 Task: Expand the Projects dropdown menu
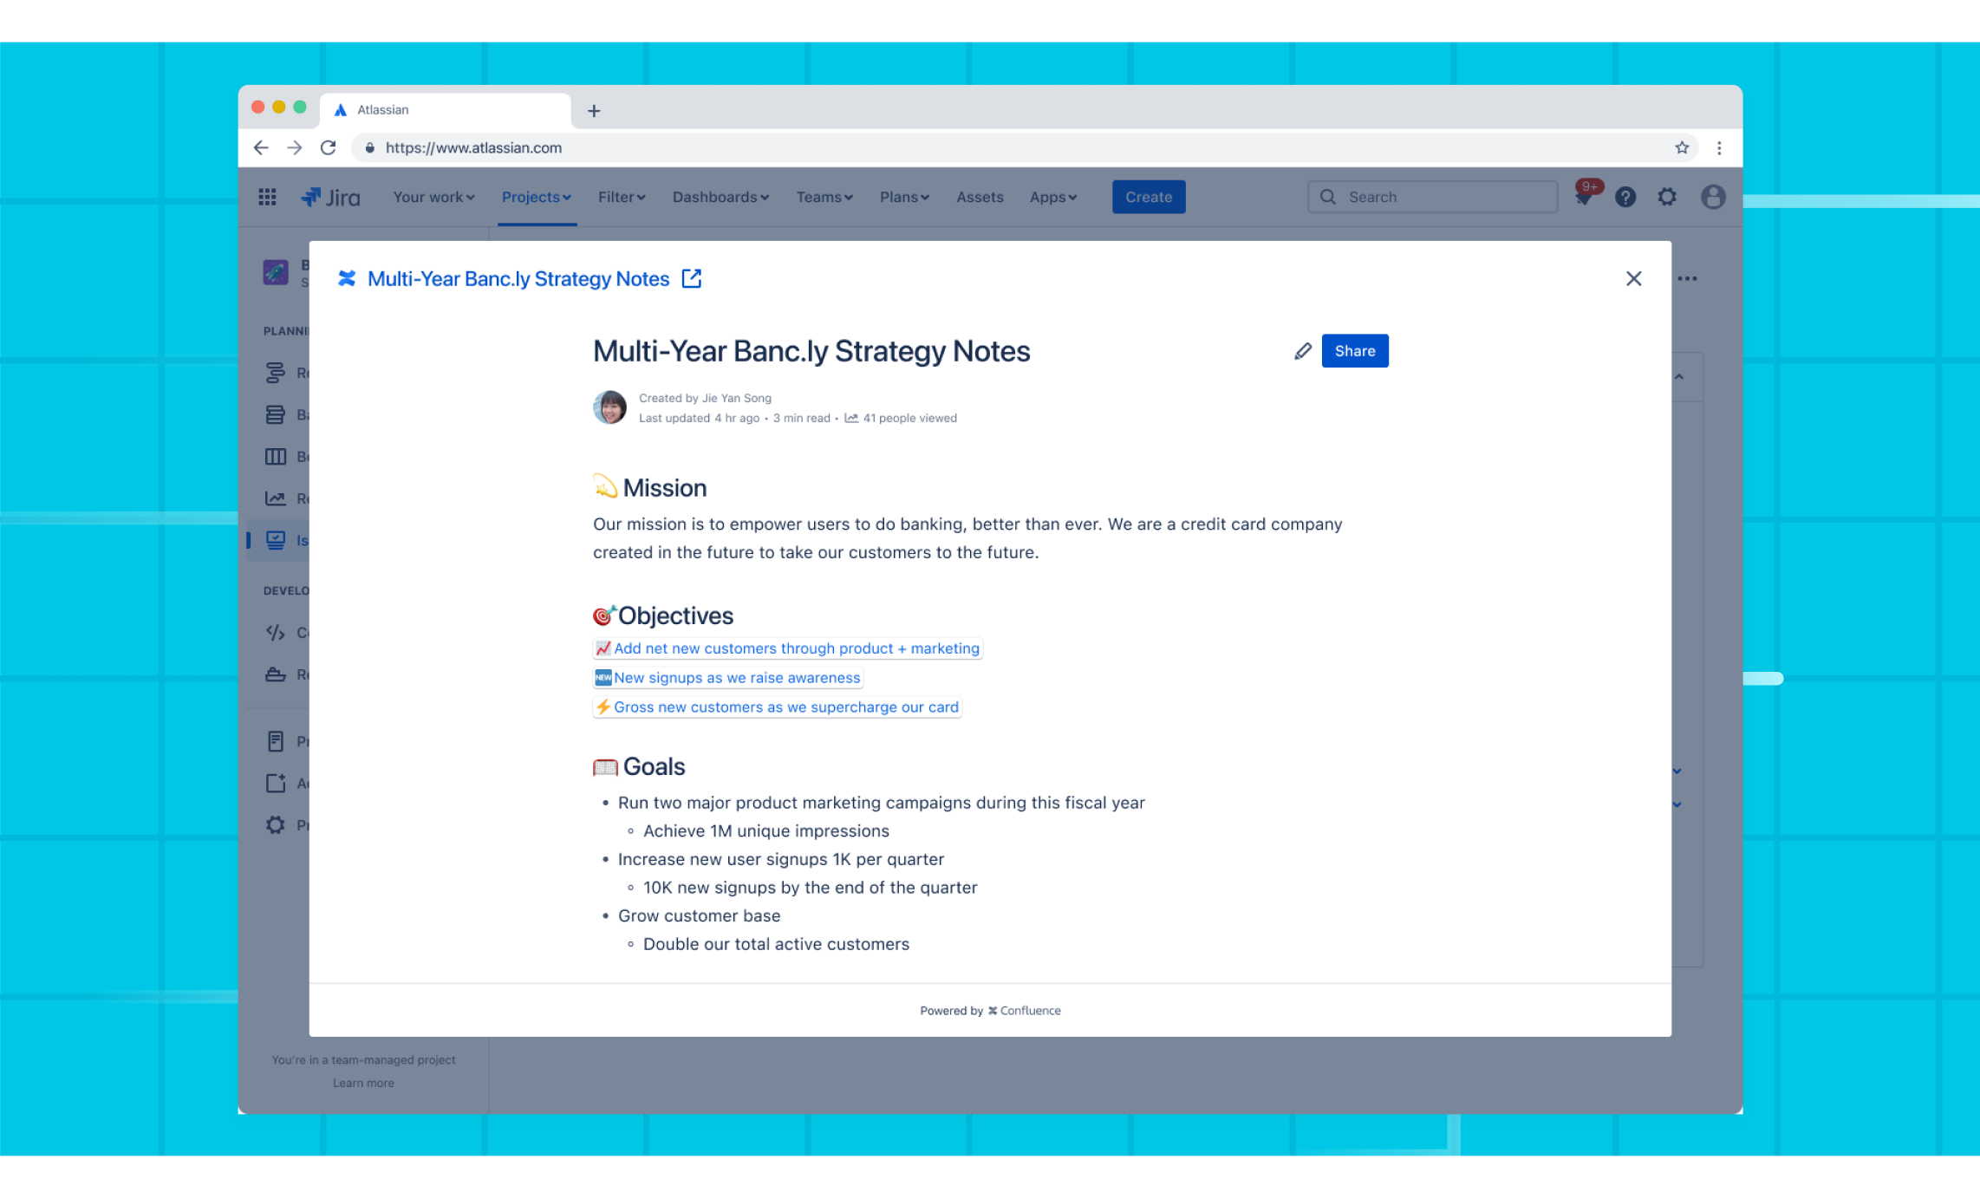536,197
